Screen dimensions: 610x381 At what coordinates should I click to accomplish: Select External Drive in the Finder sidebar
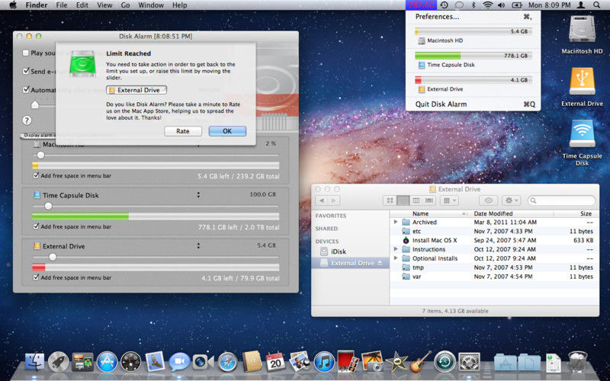351,263
